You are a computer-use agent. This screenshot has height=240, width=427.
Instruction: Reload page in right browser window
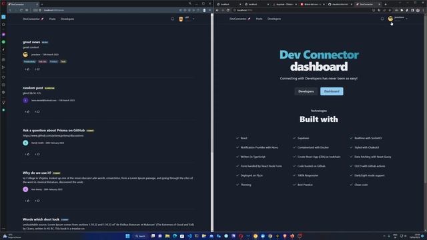(x=228, y=10)
